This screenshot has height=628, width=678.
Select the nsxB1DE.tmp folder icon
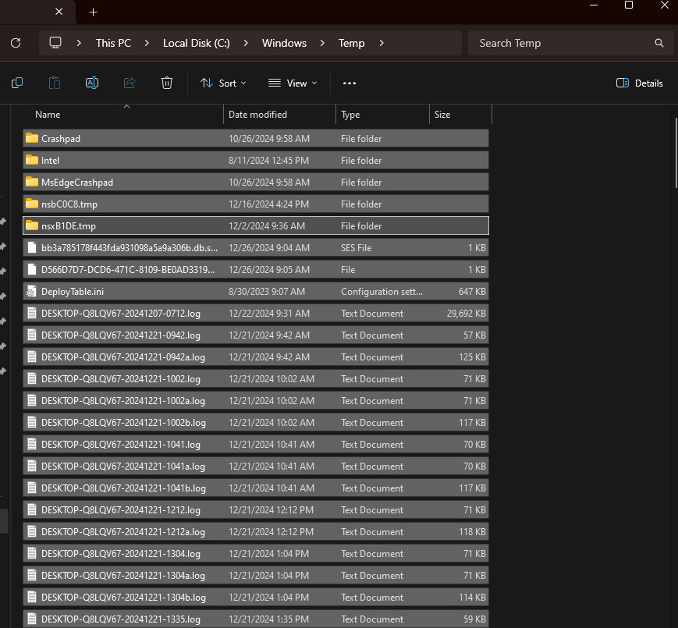pyautogui.click(x=31, y=225)
